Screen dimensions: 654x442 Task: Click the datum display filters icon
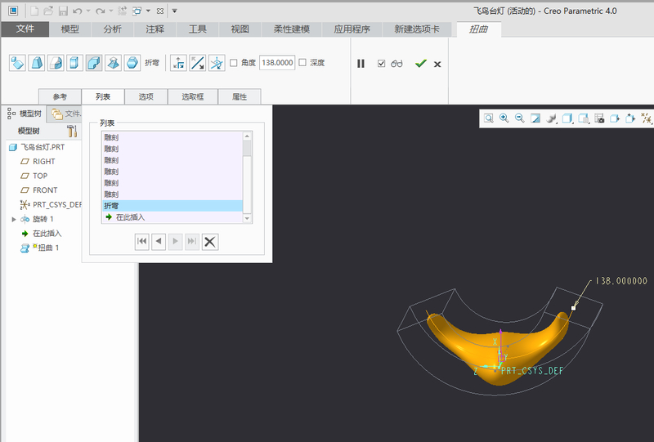646,118
